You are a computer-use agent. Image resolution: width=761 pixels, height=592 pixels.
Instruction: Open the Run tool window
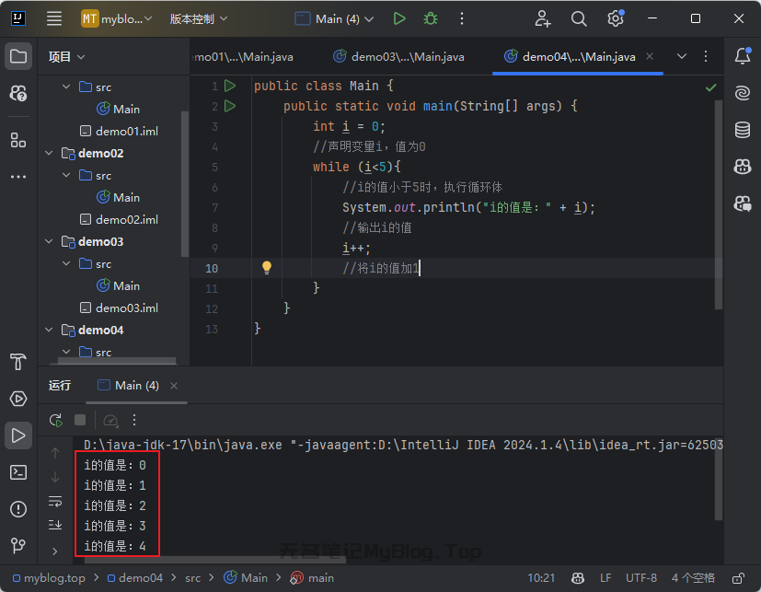pyautogui.click(x=18, y=435)
